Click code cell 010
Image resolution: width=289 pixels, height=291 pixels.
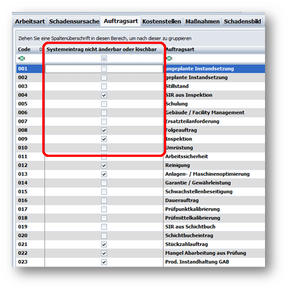coord(30,148)
